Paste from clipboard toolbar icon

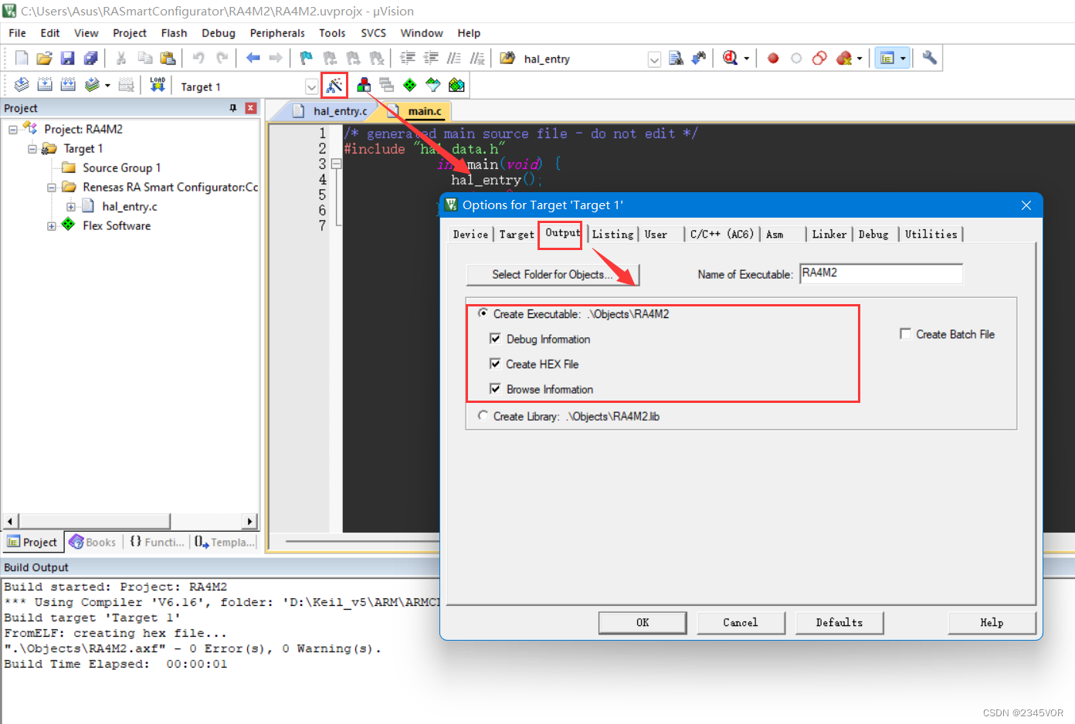168,58
